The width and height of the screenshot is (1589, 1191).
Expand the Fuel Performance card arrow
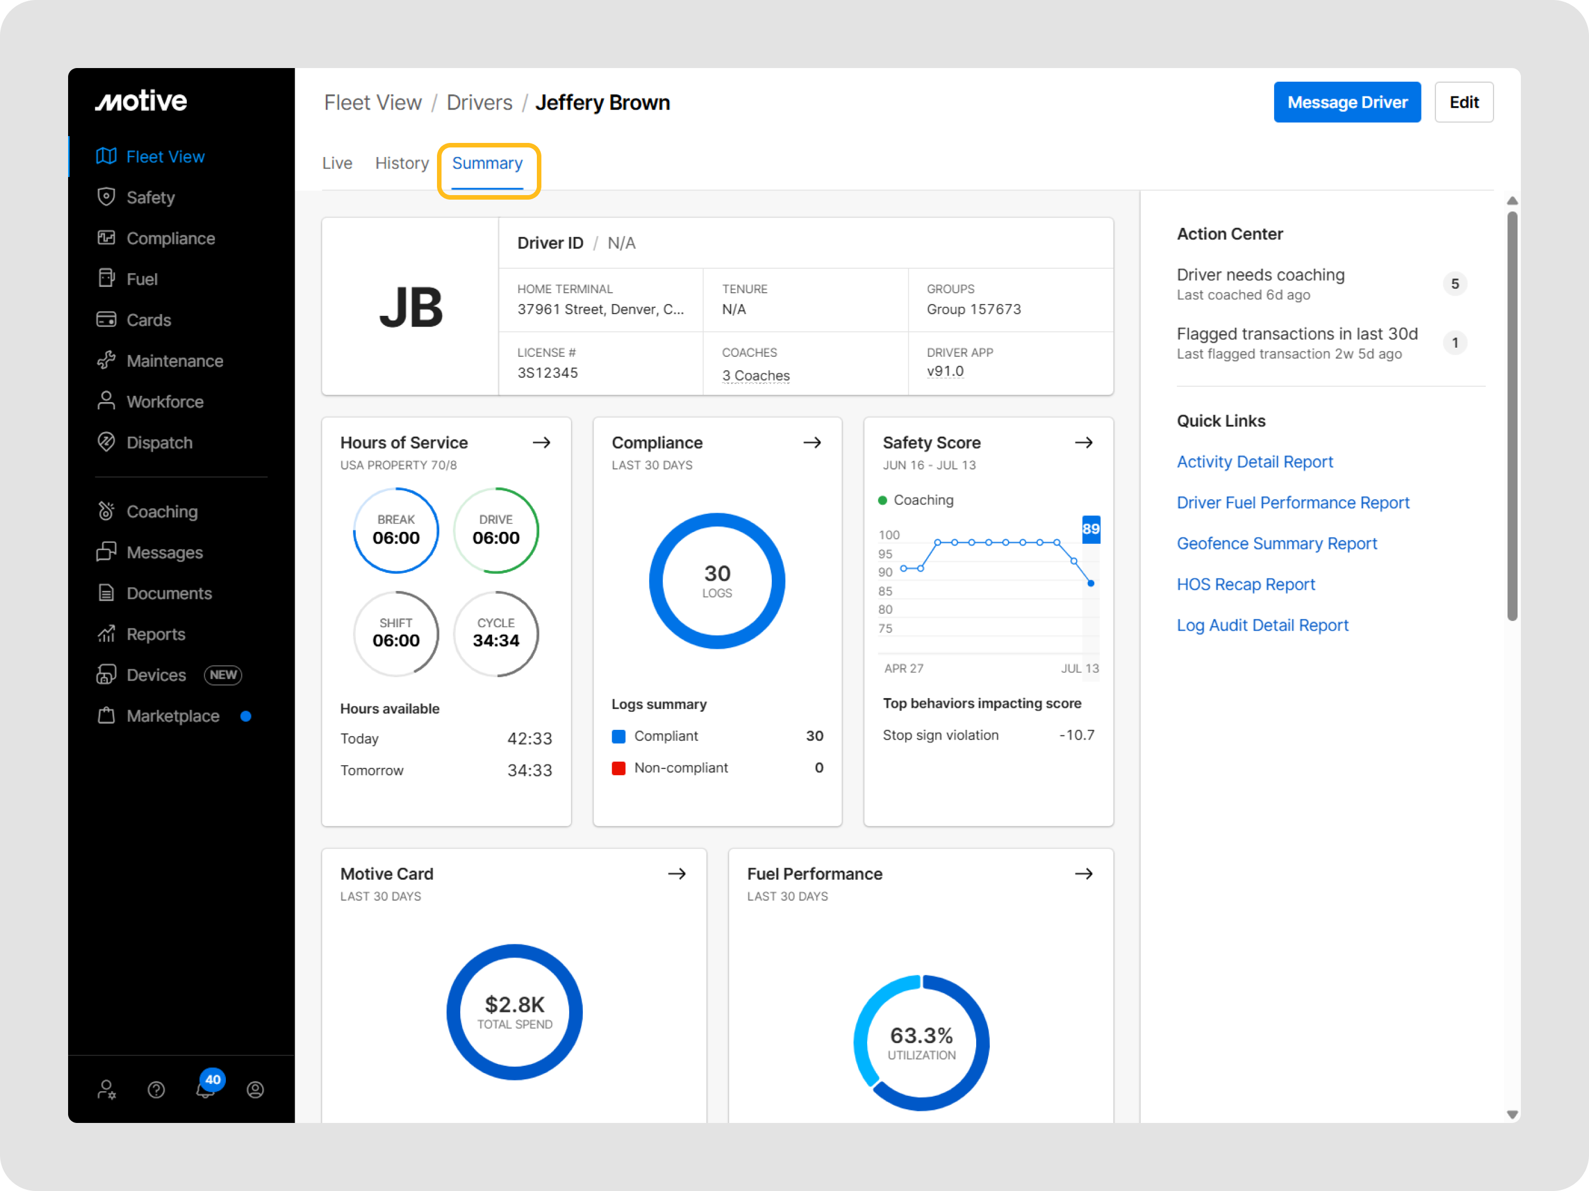pyautogui.click(x=1083, y=874)
